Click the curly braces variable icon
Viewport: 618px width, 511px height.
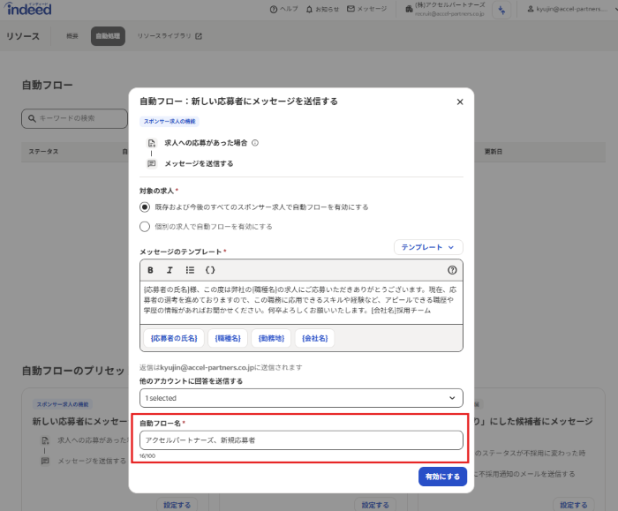[x=210, y=270]
